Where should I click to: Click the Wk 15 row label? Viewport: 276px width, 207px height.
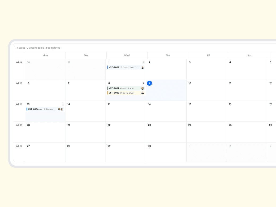coord(19,83)
